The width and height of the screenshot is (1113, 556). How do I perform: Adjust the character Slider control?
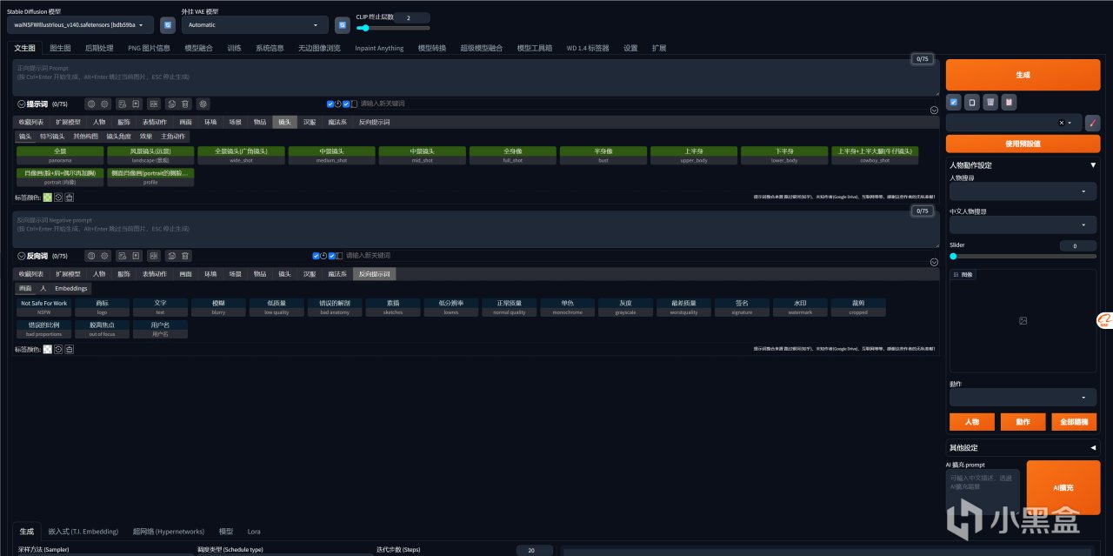(1023, 256)
